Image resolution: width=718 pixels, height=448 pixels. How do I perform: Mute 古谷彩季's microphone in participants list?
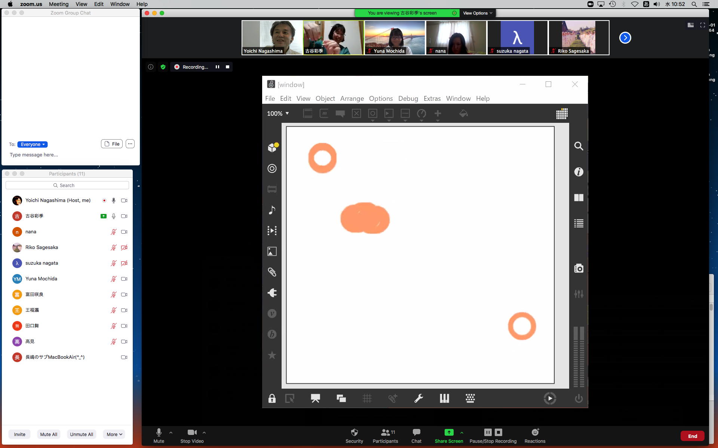coord(114,216)
